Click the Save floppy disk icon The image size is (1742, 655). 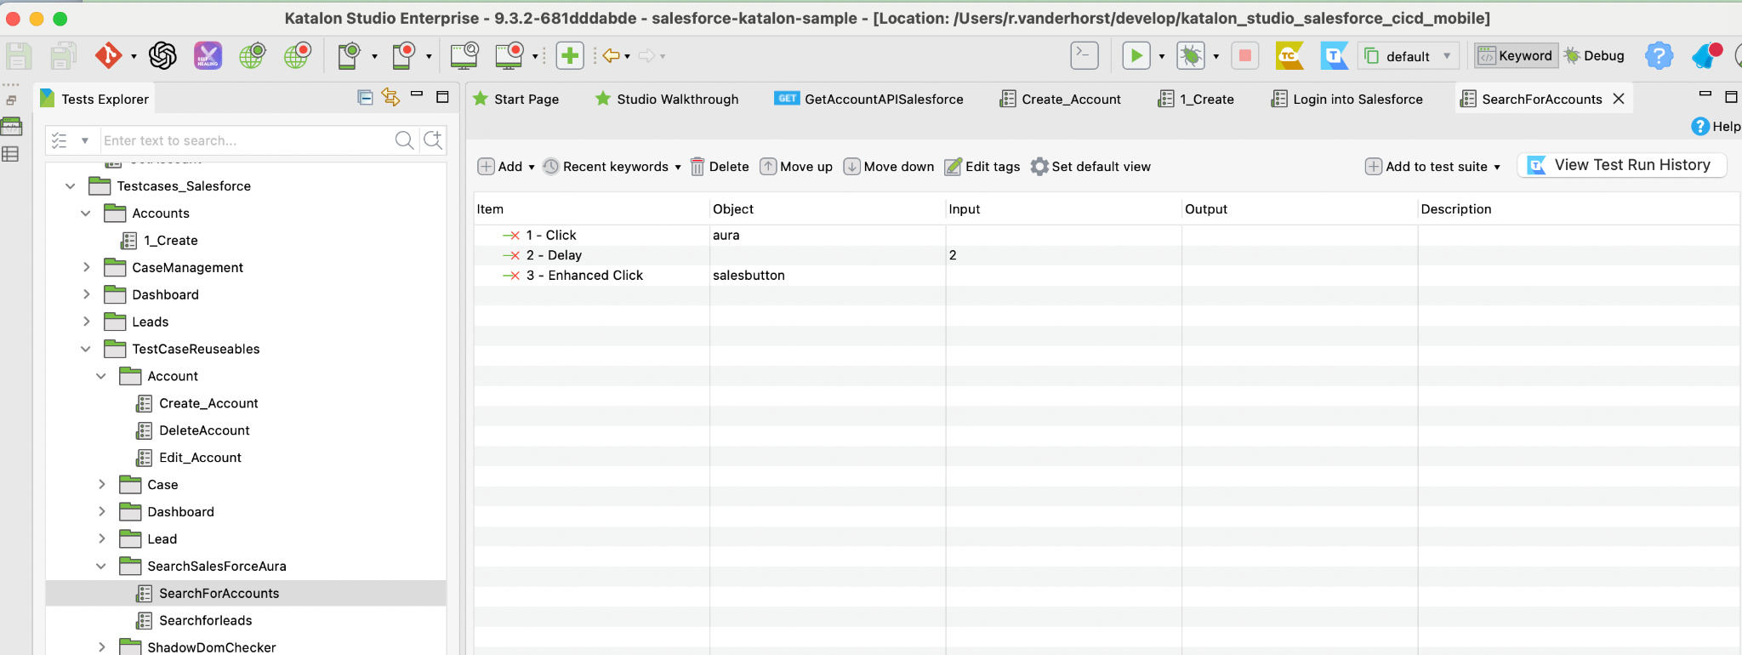tap(19, 56)
